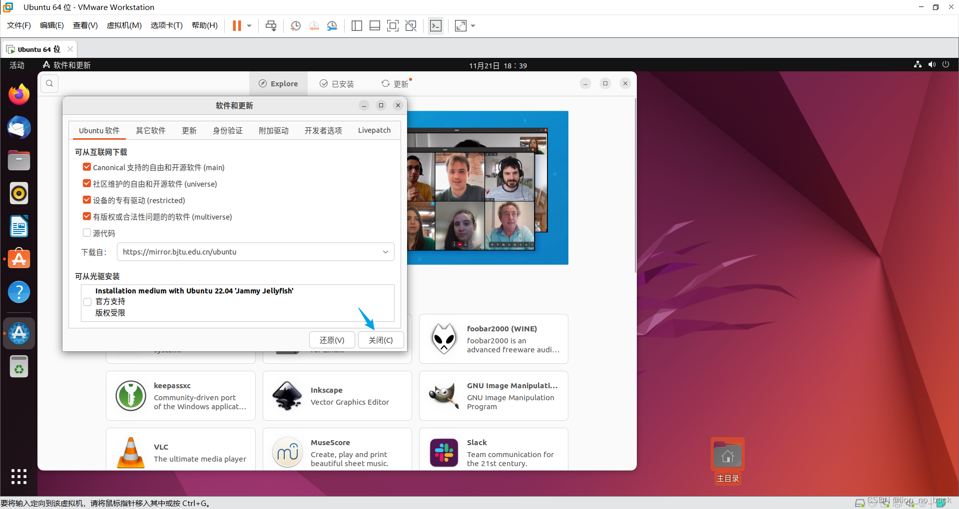Toggle the VMware library sidebar
The image size is (959, 509).
point(357,25)
